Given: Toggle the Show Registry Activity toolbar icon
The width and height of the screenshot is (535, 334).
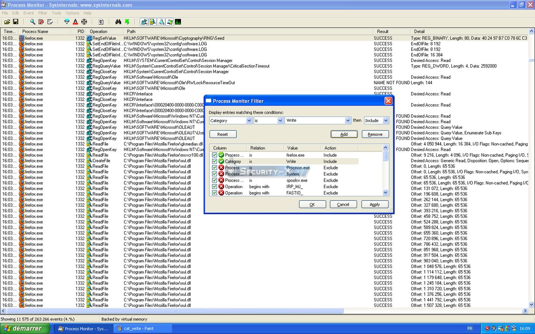Looking at the screenshot, I should point(143,22).
